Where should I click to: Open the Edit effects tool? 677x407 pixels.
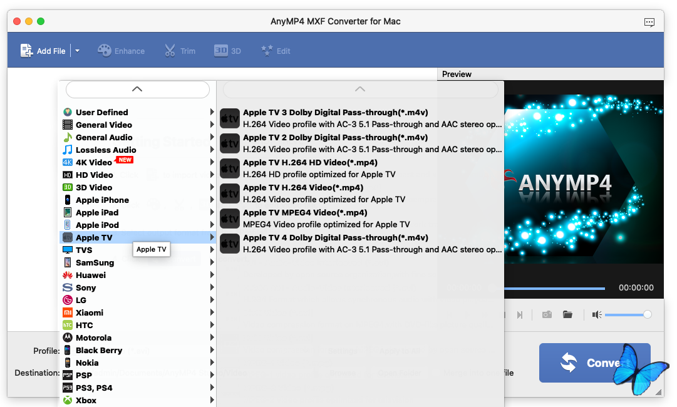pyautogui.click(x=267, y=51)
